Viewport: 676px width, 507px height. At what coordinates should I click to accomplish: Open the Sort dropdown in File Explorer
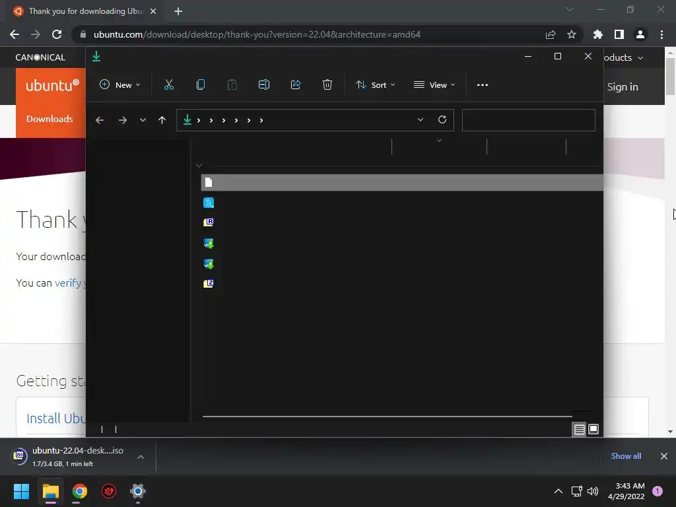(375, 85)
